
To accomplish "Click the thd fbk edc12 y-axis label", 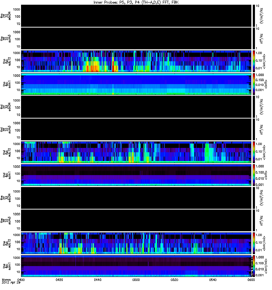I will (x=7, y=152).
